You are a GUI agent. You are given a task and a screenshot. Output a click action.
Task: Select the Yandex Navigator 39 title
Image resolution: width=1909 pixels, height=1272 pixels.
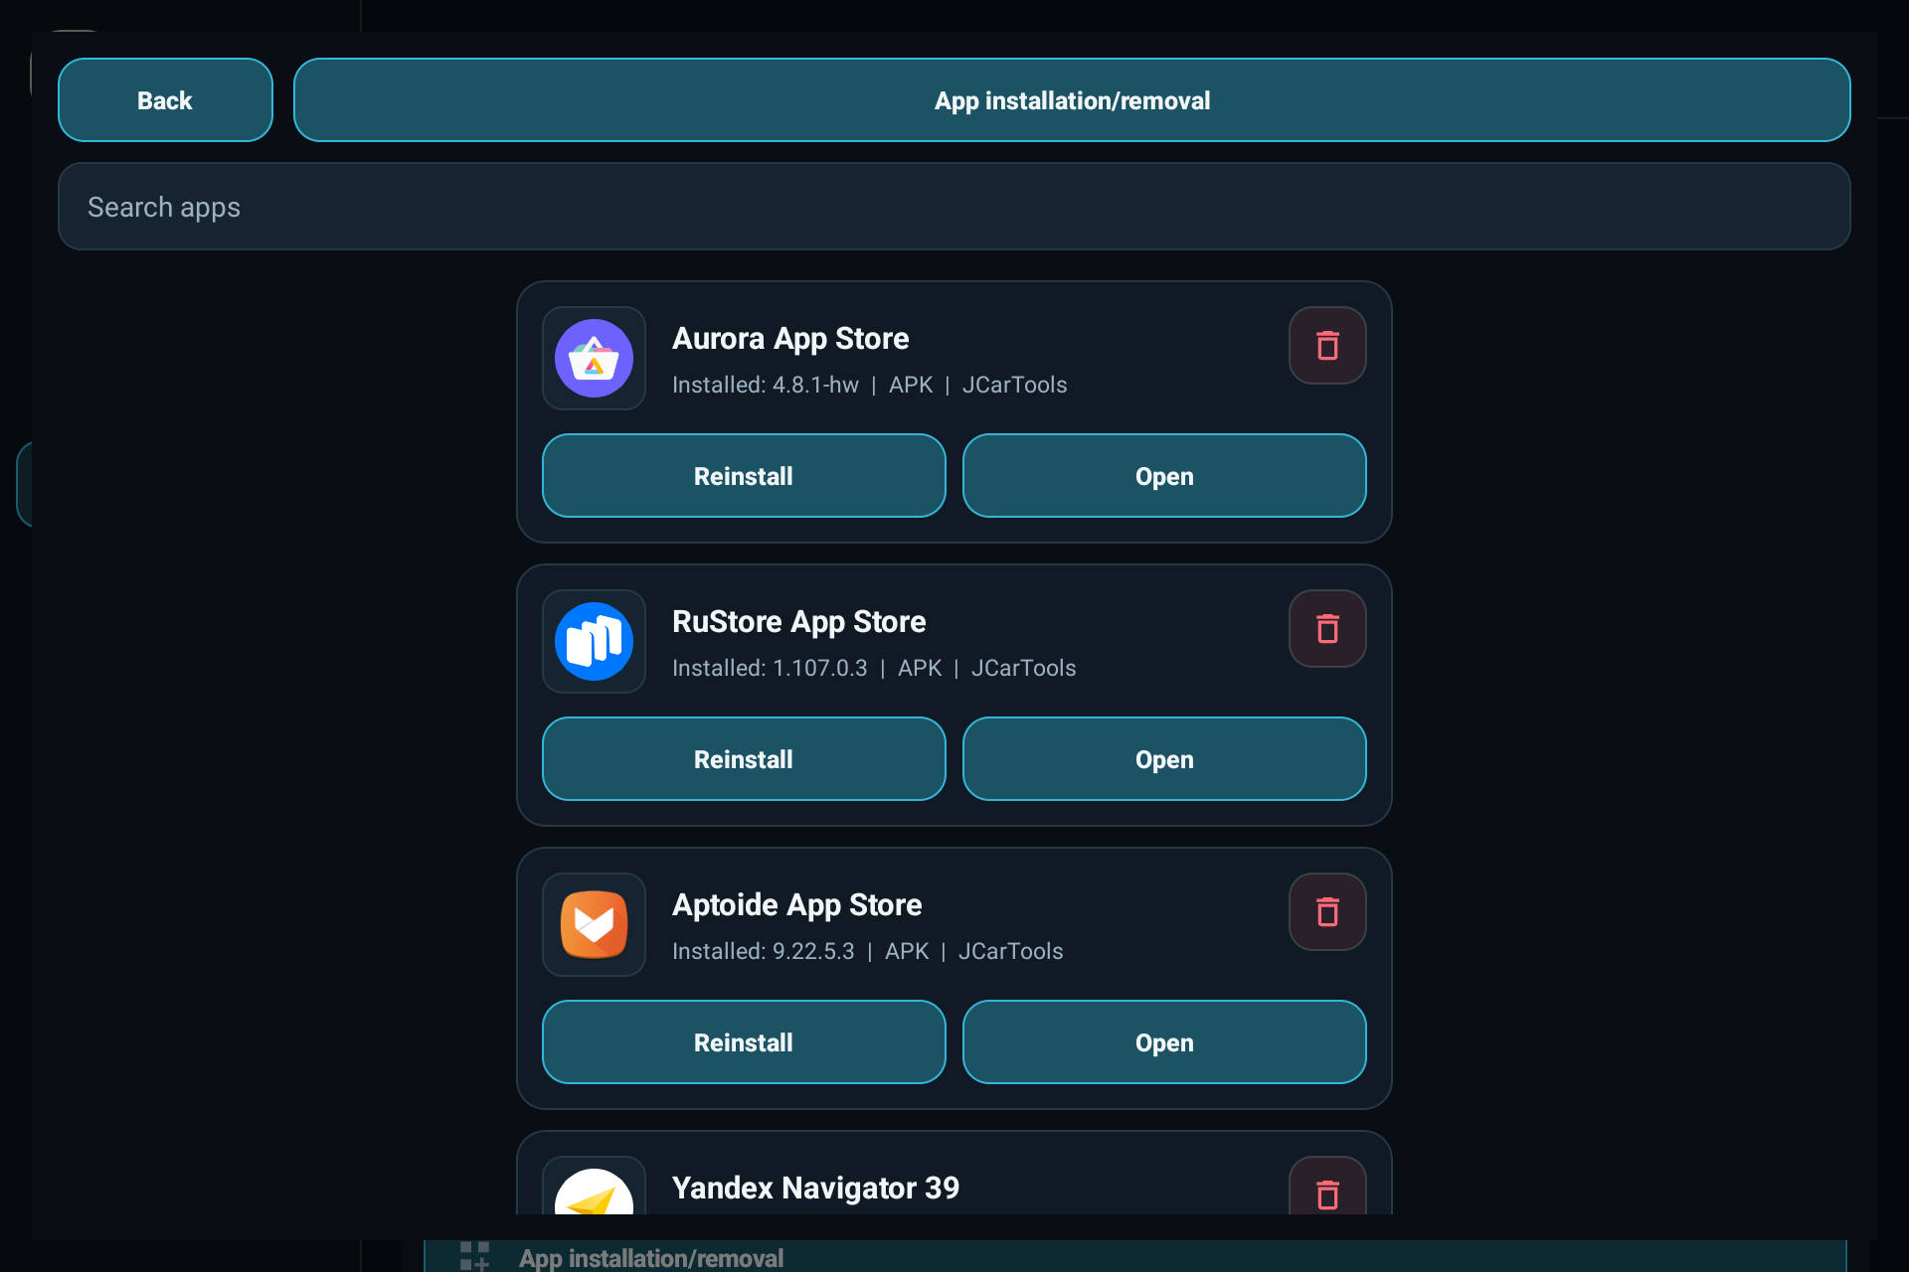point(816,1189)
